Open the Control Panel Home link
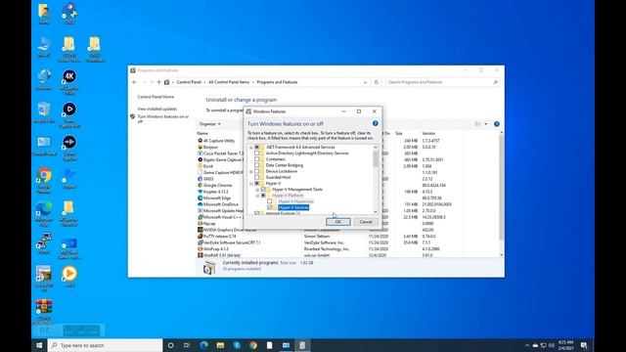Image resolution: width=626 pixels, height=352 pixels. [156, 97]
